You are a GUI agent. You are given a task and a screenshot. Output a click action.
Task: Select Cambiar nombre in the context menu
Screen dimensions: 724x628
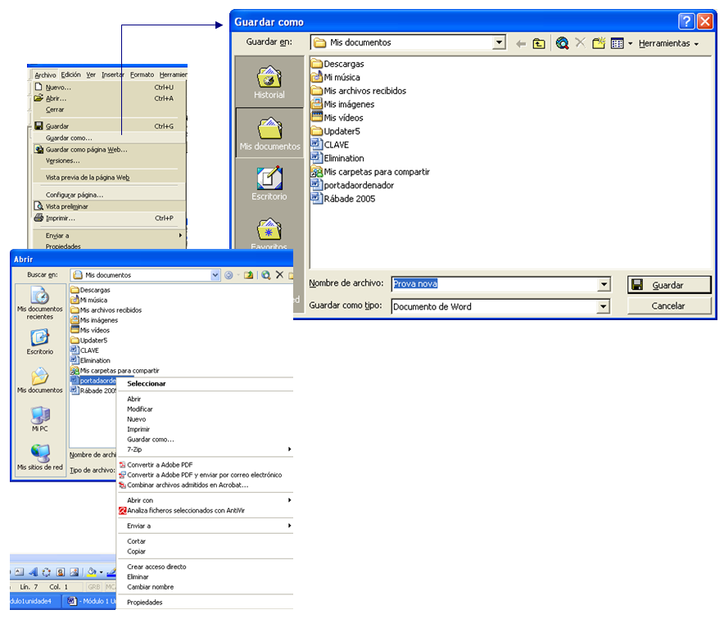tap(150, 587)
